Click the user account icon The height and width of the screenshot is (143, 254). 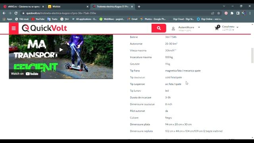173,29
